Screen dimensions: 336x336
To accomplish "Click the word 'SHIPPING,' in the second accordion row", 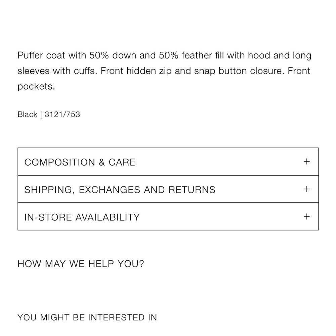I will (x=50, y=190).
